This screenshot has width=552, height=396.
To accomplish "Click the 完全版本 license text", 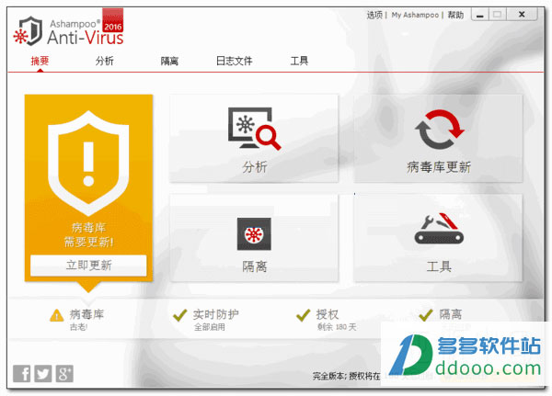I will (x=347, y=376).
